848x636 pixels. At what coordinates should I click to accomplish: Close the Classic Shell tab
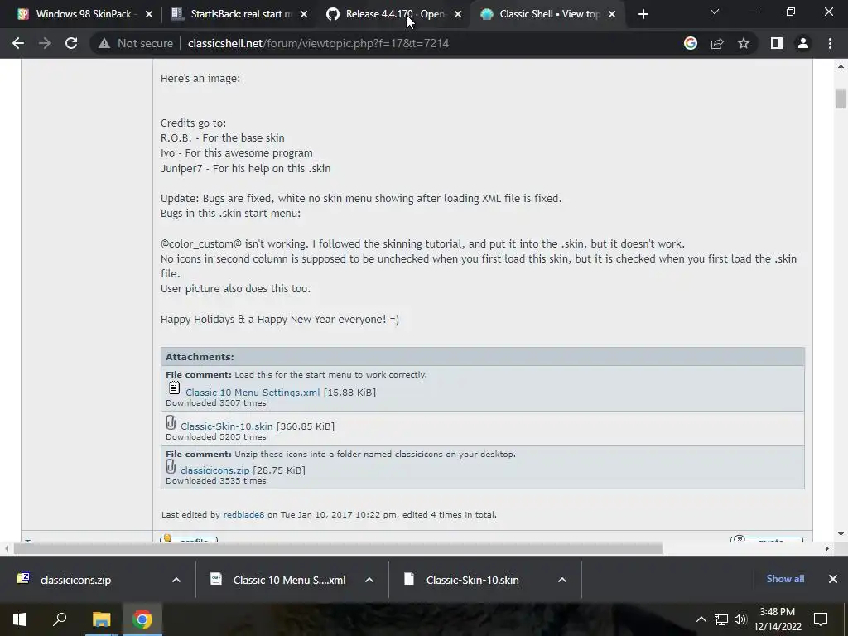tap(612, 14)
